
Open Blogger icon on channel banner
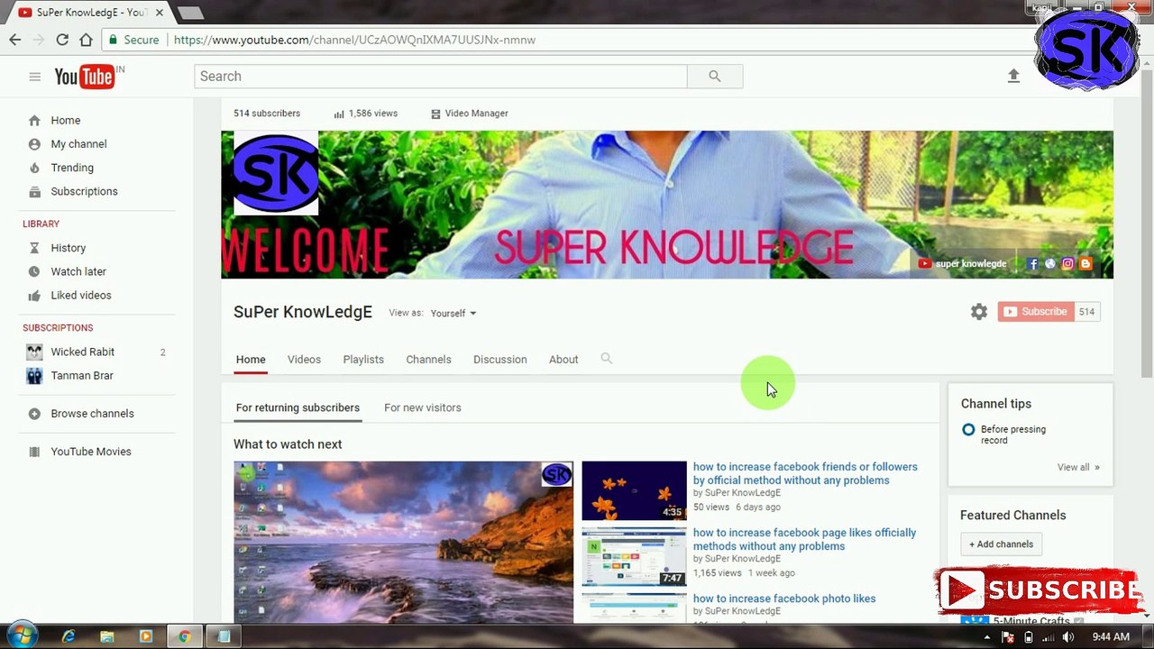[1085, 264]
